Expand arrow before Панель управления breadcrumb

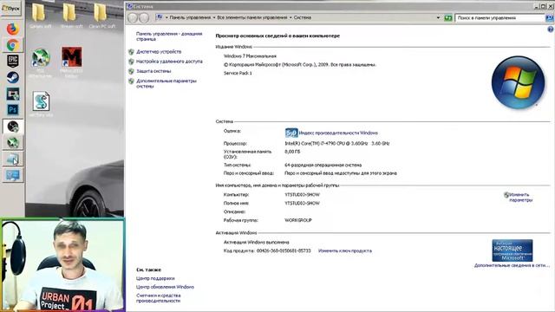pos(166,17)
